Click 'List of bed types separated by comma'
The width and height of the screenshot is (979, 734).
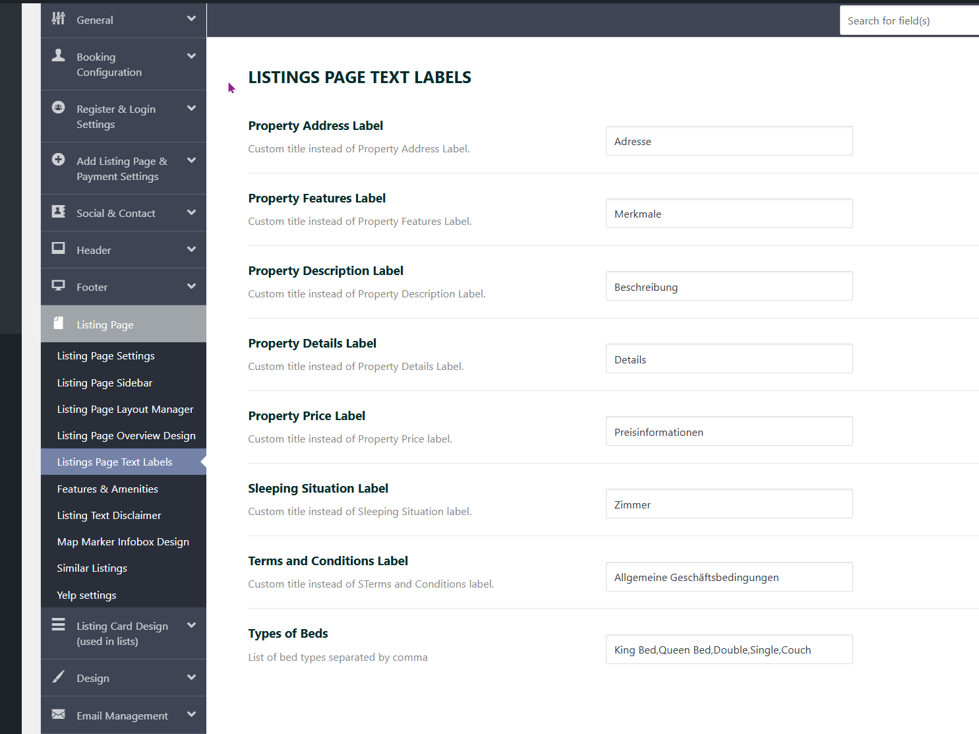pos(338,657)
